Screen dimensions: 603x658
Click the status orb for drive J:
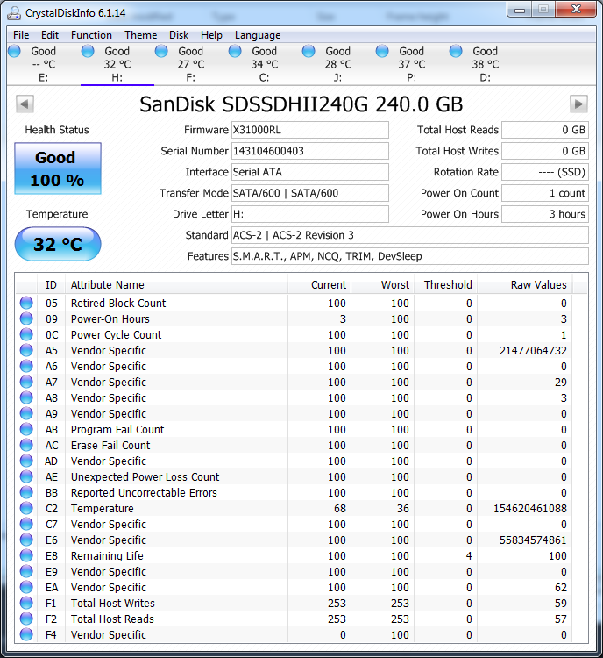click(309, 52)
